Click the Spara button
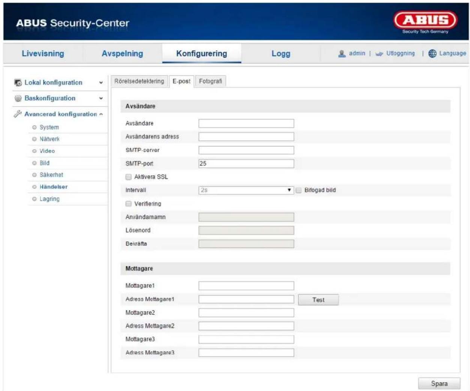Screen dimensions: 470x391 (439, 383)
